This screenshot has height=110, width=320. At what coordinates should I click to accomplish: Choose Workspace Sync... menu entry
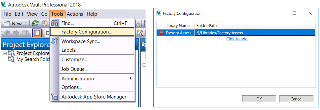[92, 41]
